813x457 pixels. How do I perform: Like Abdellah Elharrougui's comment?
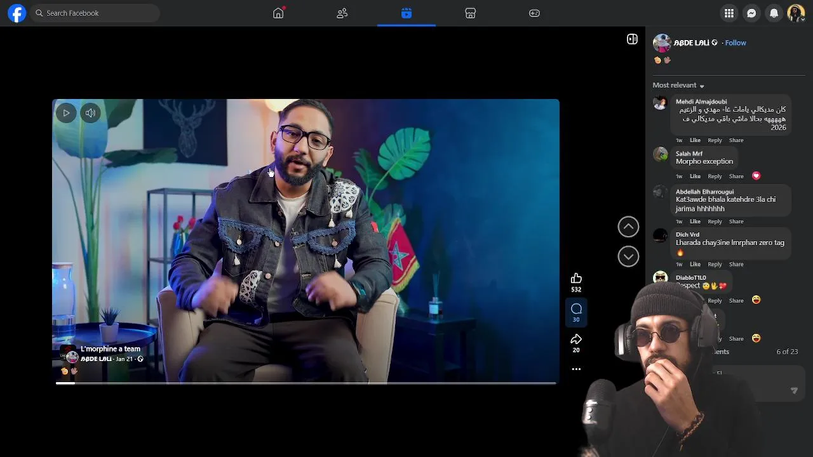coord(695,222)
